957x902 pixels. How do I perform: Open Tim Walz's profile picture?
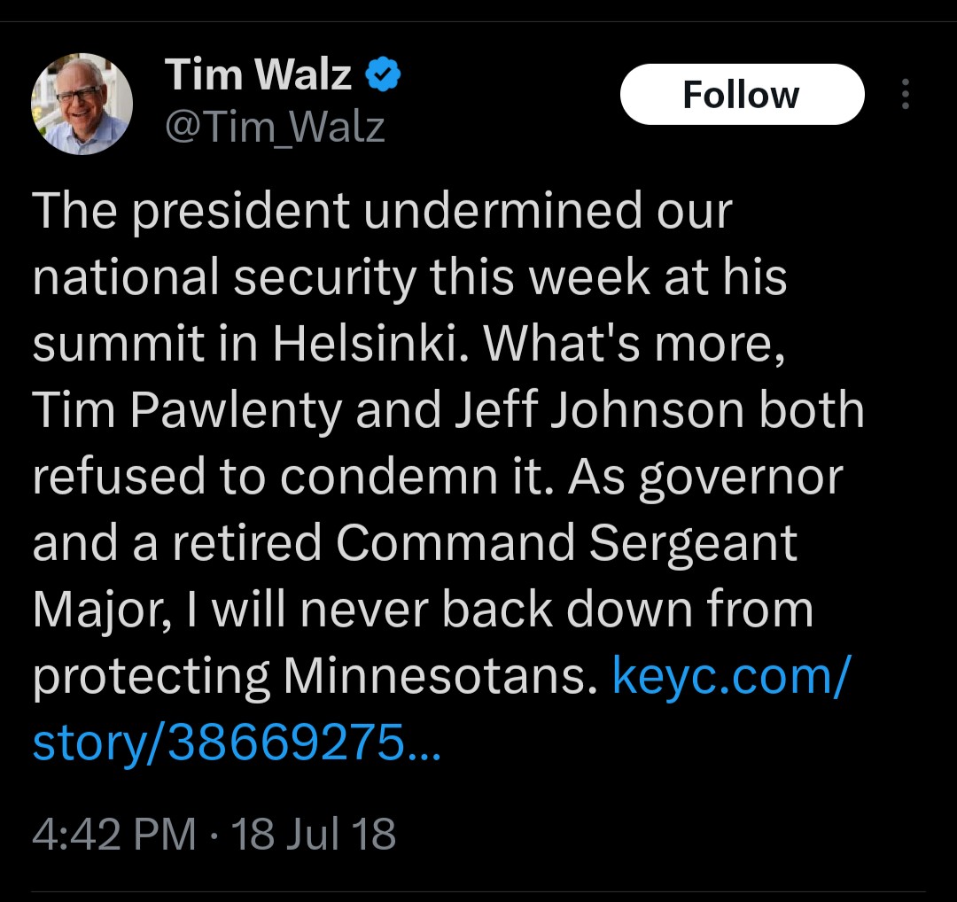[82, 105]
